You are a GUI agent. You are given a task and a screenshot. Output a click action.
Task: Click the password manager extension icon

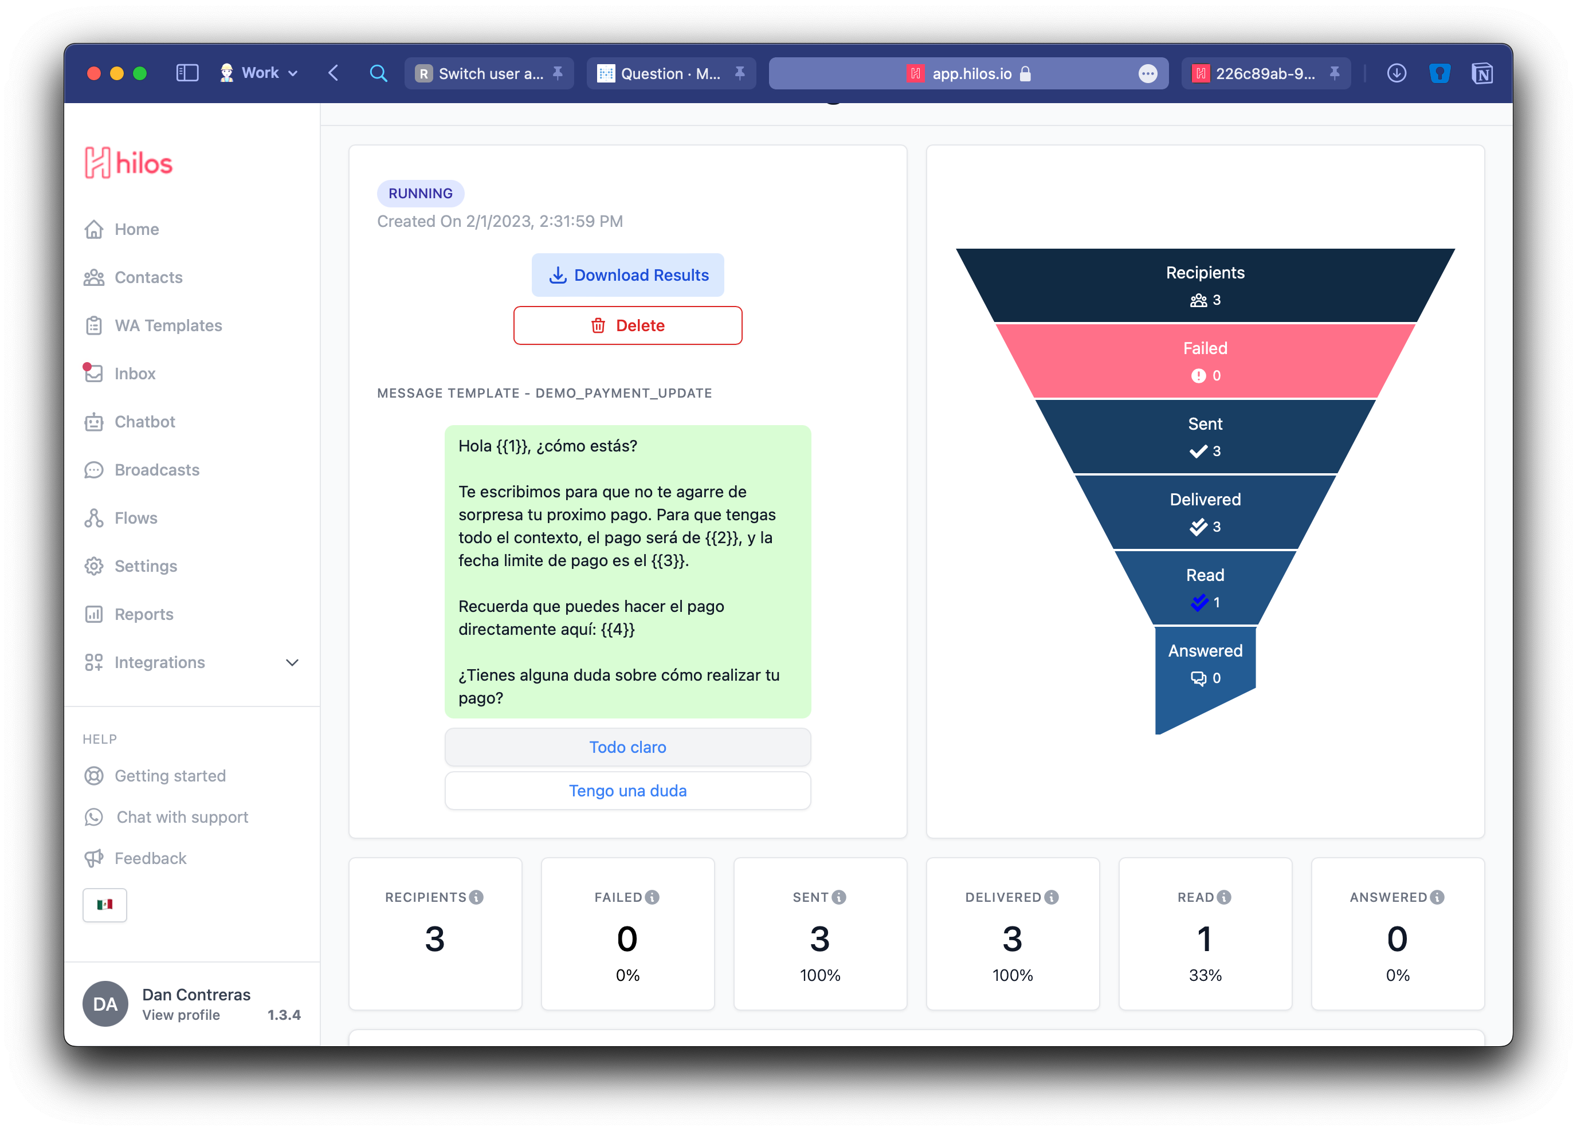coord(1439,73)
